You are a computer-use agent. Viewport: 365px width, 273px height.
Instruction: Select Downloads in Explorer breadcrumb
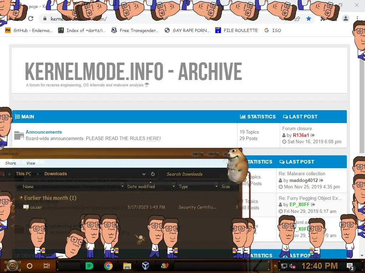point(56,173)
